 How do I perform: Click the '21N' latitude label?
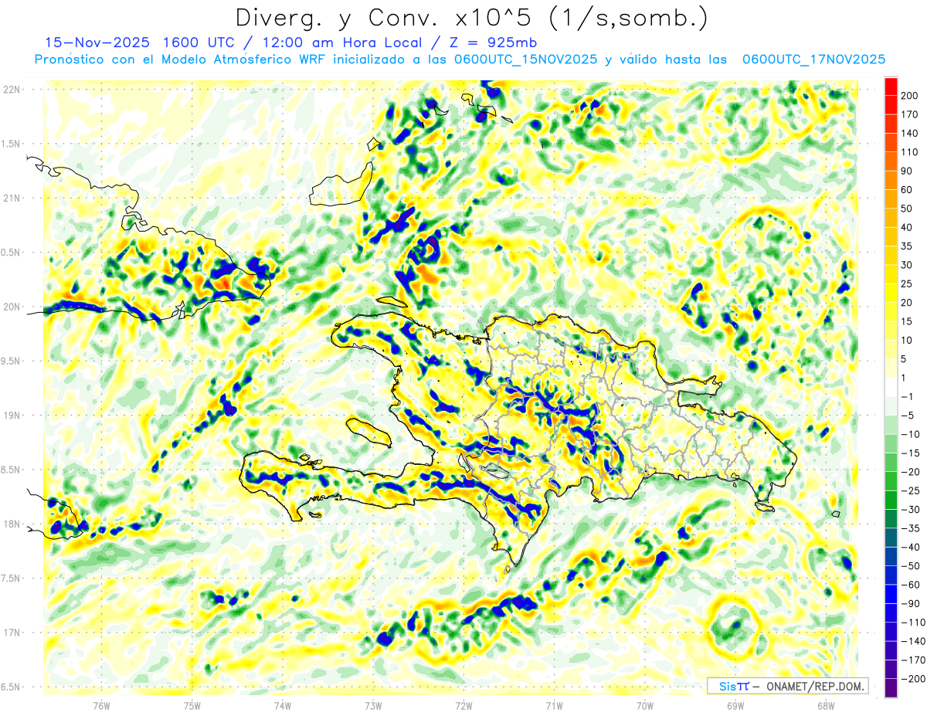[11, 198]
